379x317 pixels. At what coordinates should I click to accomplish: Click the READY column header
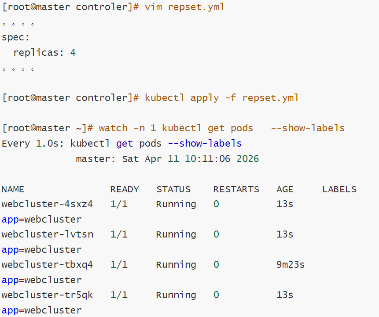125,189
